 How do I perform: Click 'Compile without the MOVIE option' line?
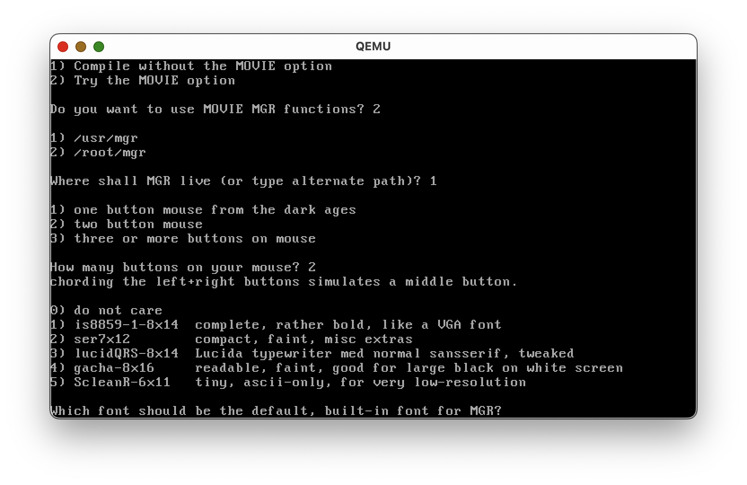(191, 66)
